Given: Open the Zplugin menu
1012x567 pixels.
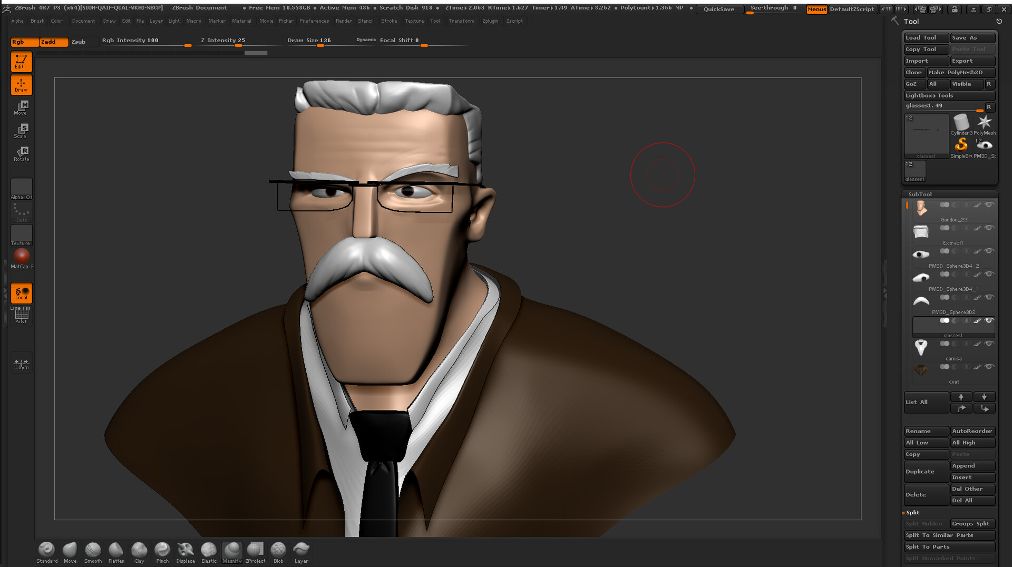Looking at the screenshot, I should (490, 21).
